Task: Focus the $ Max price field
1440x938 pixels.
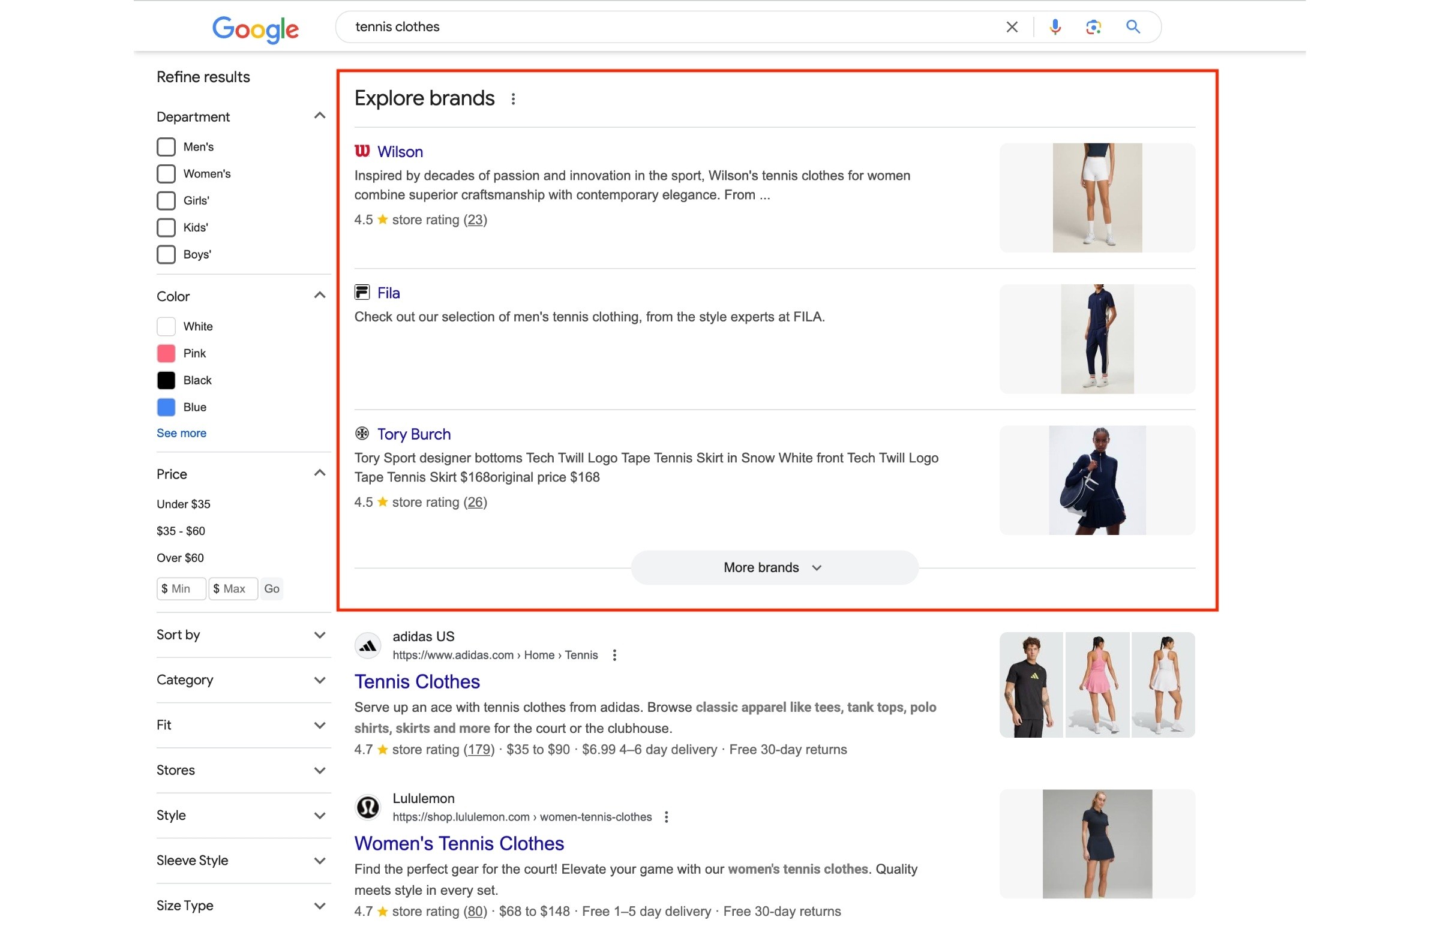Action: pyautogui.click(x=233, y=588)
